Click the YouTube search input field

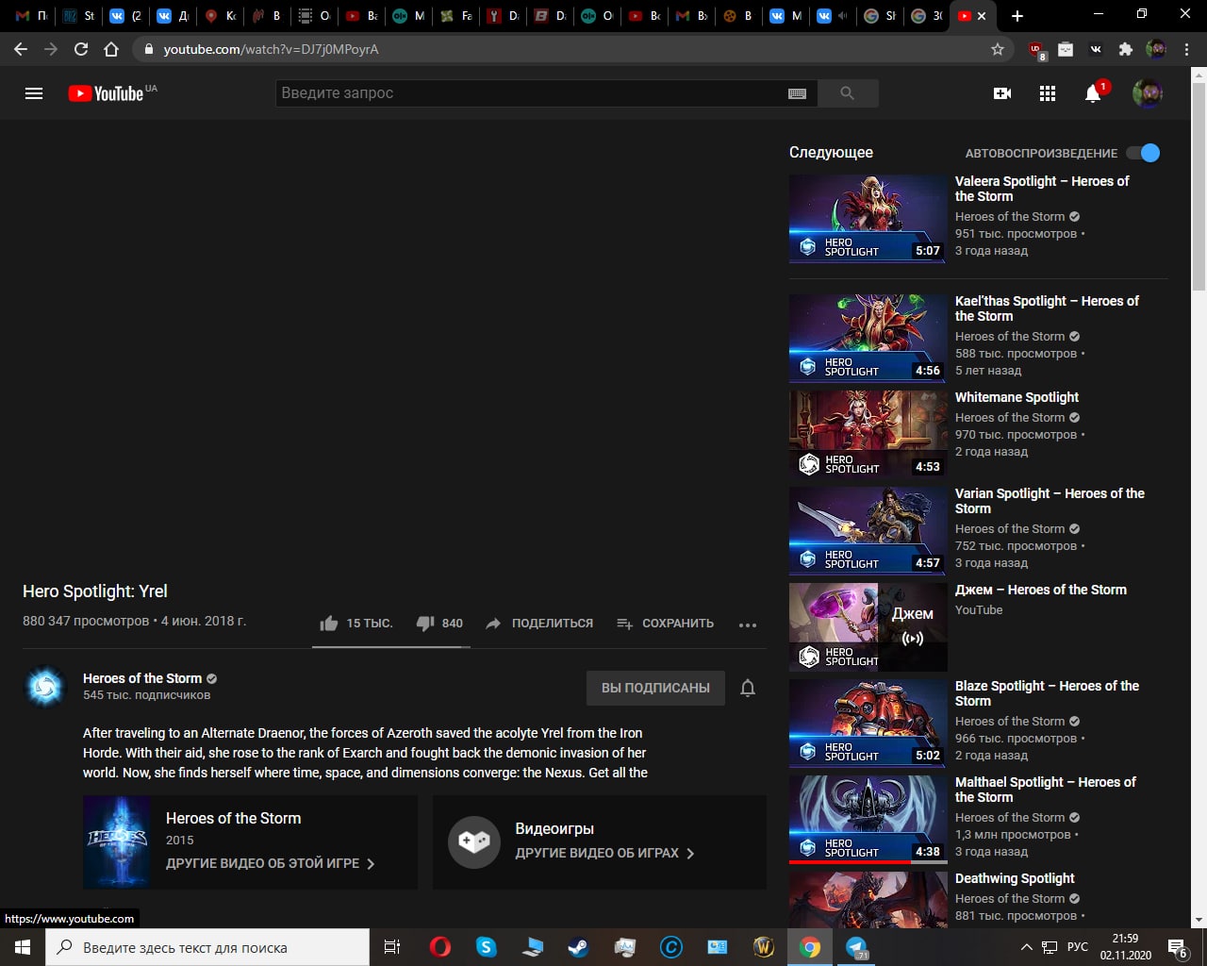coord(533,93)
